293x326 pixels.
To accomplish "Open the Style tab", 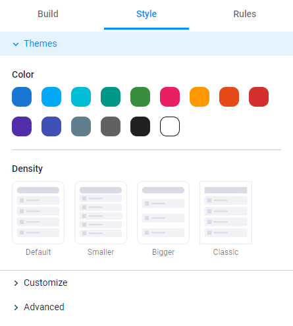I will tap(146, 14).
